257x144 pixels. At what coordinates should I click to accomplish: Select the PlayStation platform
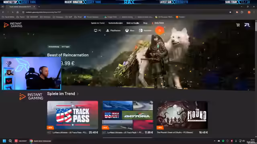(x=113, y=30)
